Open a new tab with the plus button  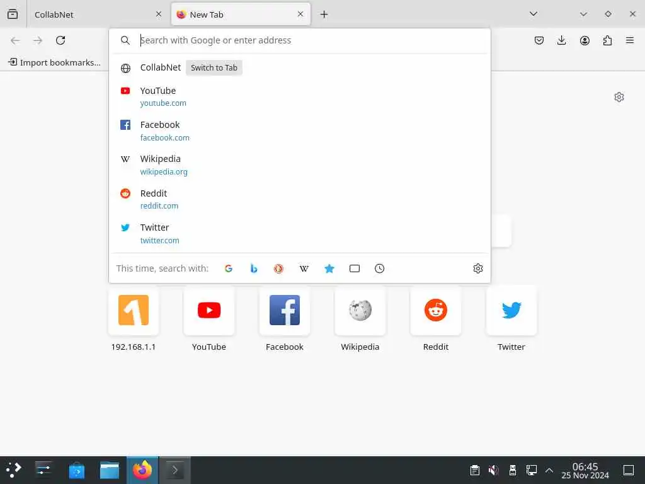coord(324,14)
